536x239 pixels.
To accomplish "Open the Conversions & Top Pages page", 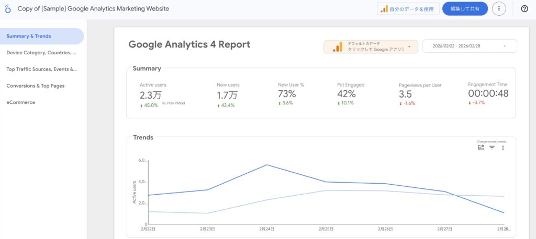I will 35,86.
